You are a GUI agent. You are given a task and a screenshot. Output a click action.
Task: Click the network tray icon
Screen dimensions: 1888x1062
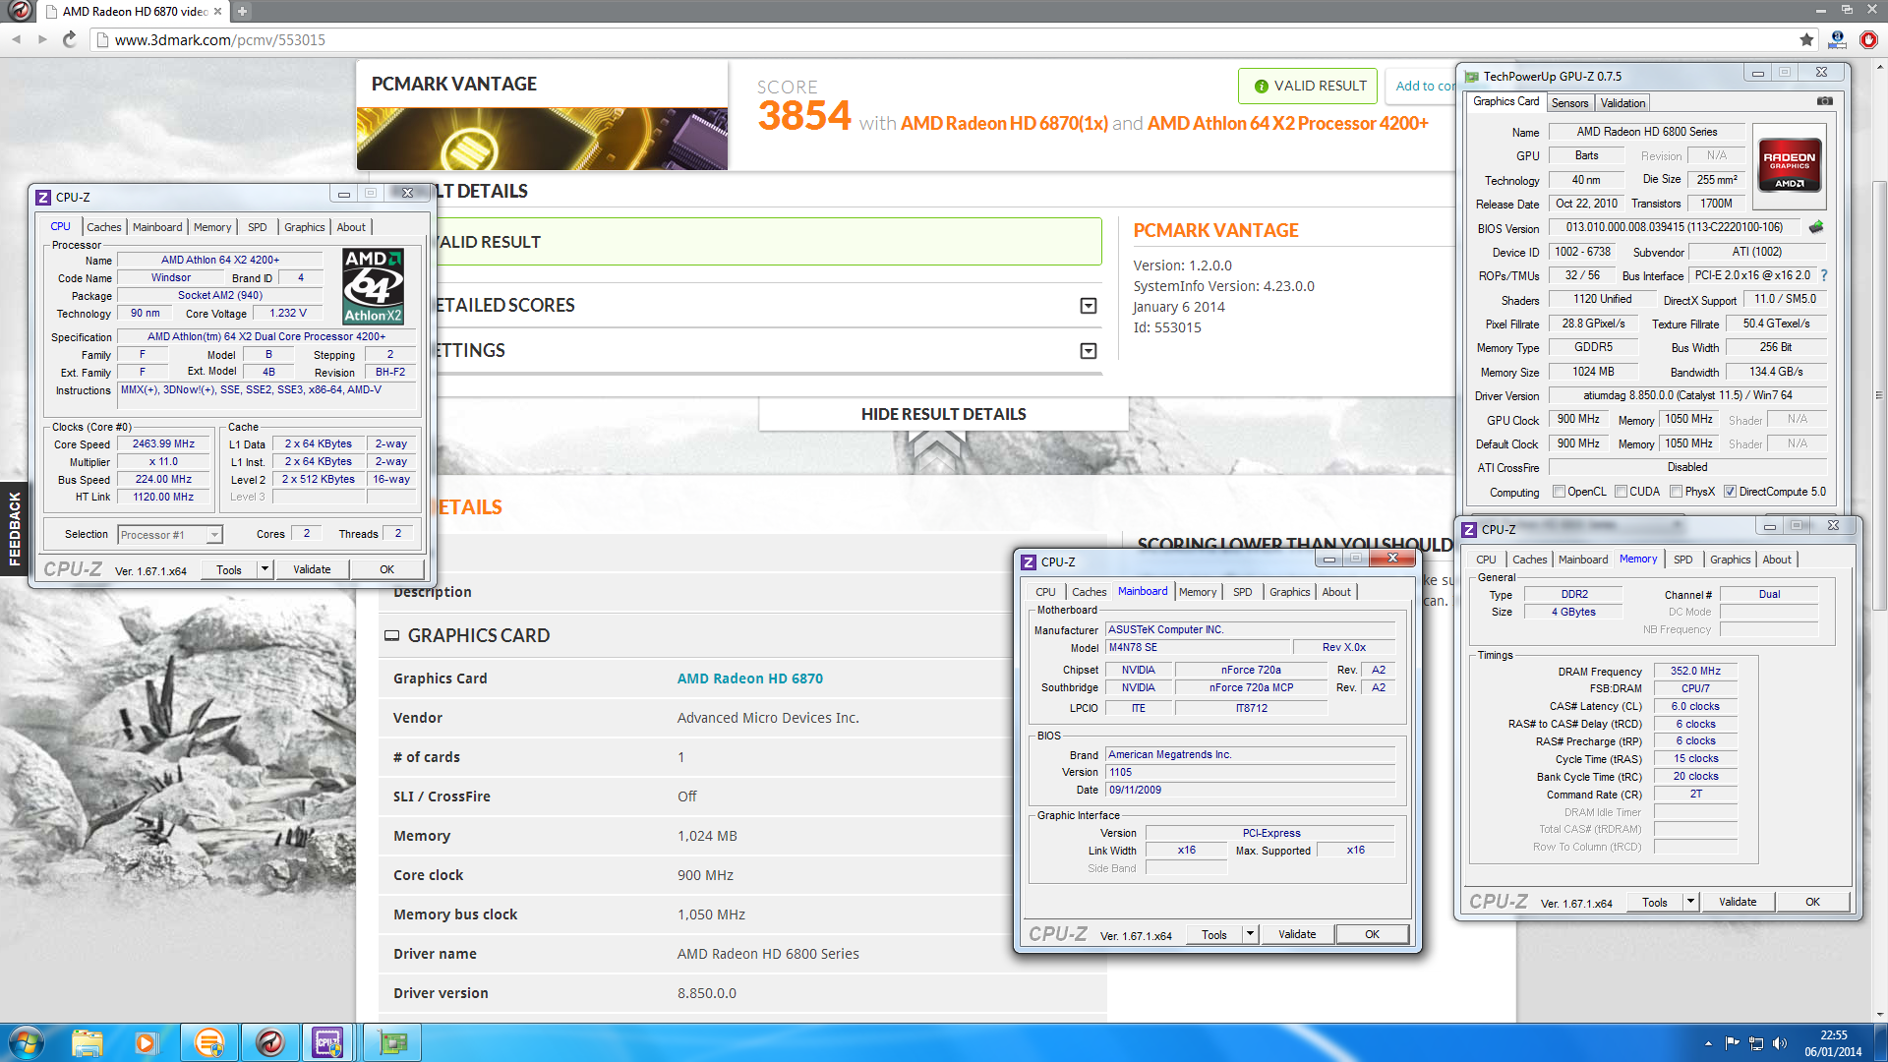(1756, 1043)
